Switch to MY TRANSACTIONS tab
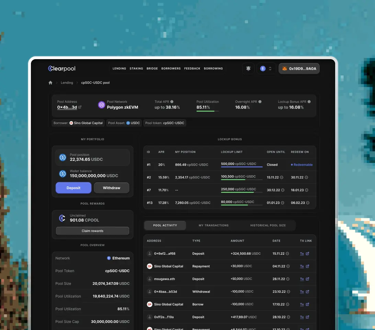This screenshot has height=330, width=375. (214, 225)
